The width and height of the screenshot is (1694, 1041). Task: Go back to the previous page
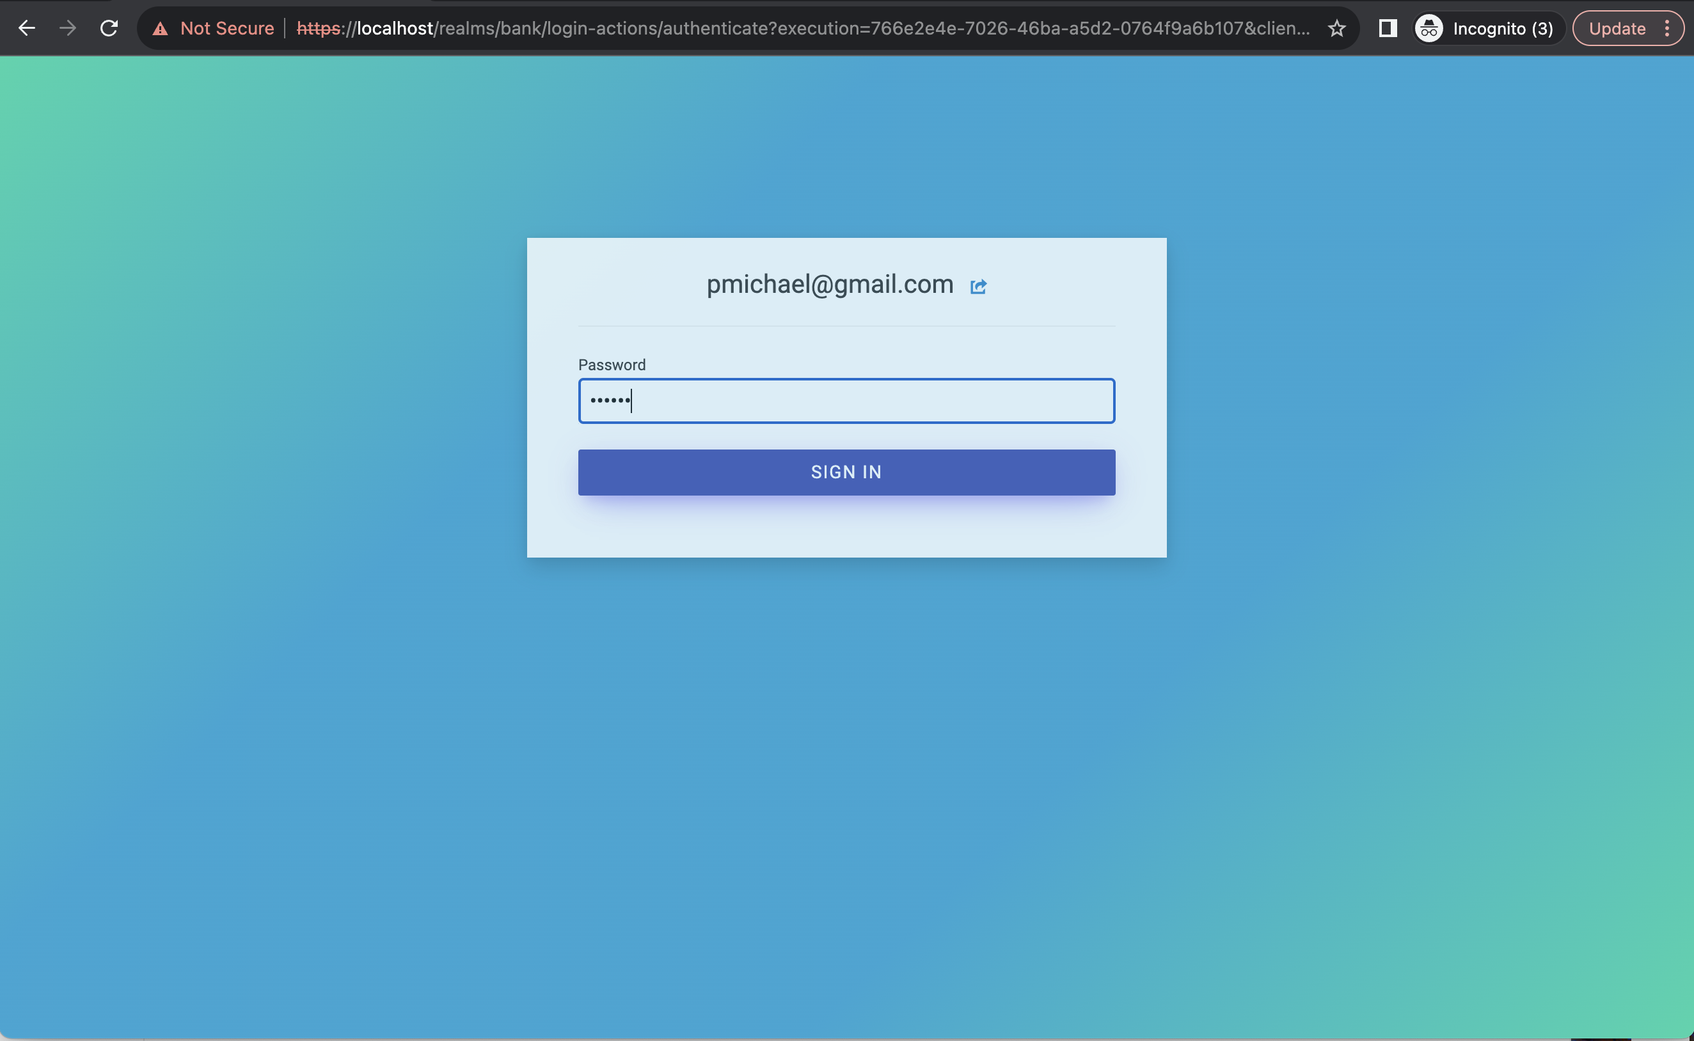pos(26,28)
